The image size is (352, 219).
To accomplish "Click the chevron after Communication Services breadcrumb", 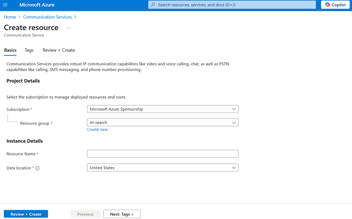I will coord(75,17).
